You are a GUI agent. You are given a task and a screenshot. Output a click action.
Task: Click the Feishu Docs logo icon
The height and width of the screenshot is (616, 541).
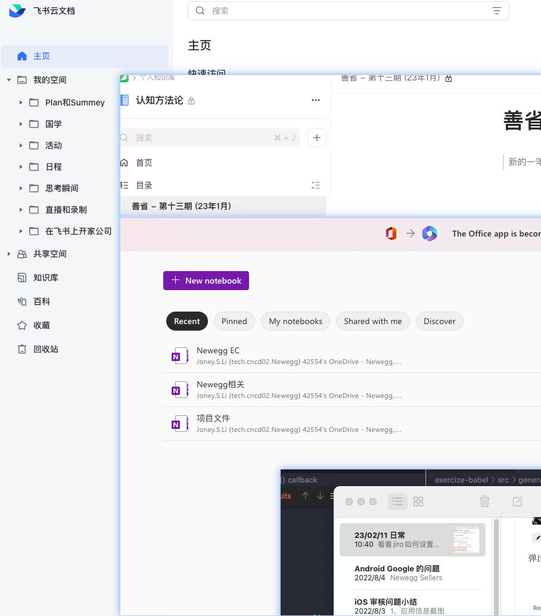(x=17, y=11)
